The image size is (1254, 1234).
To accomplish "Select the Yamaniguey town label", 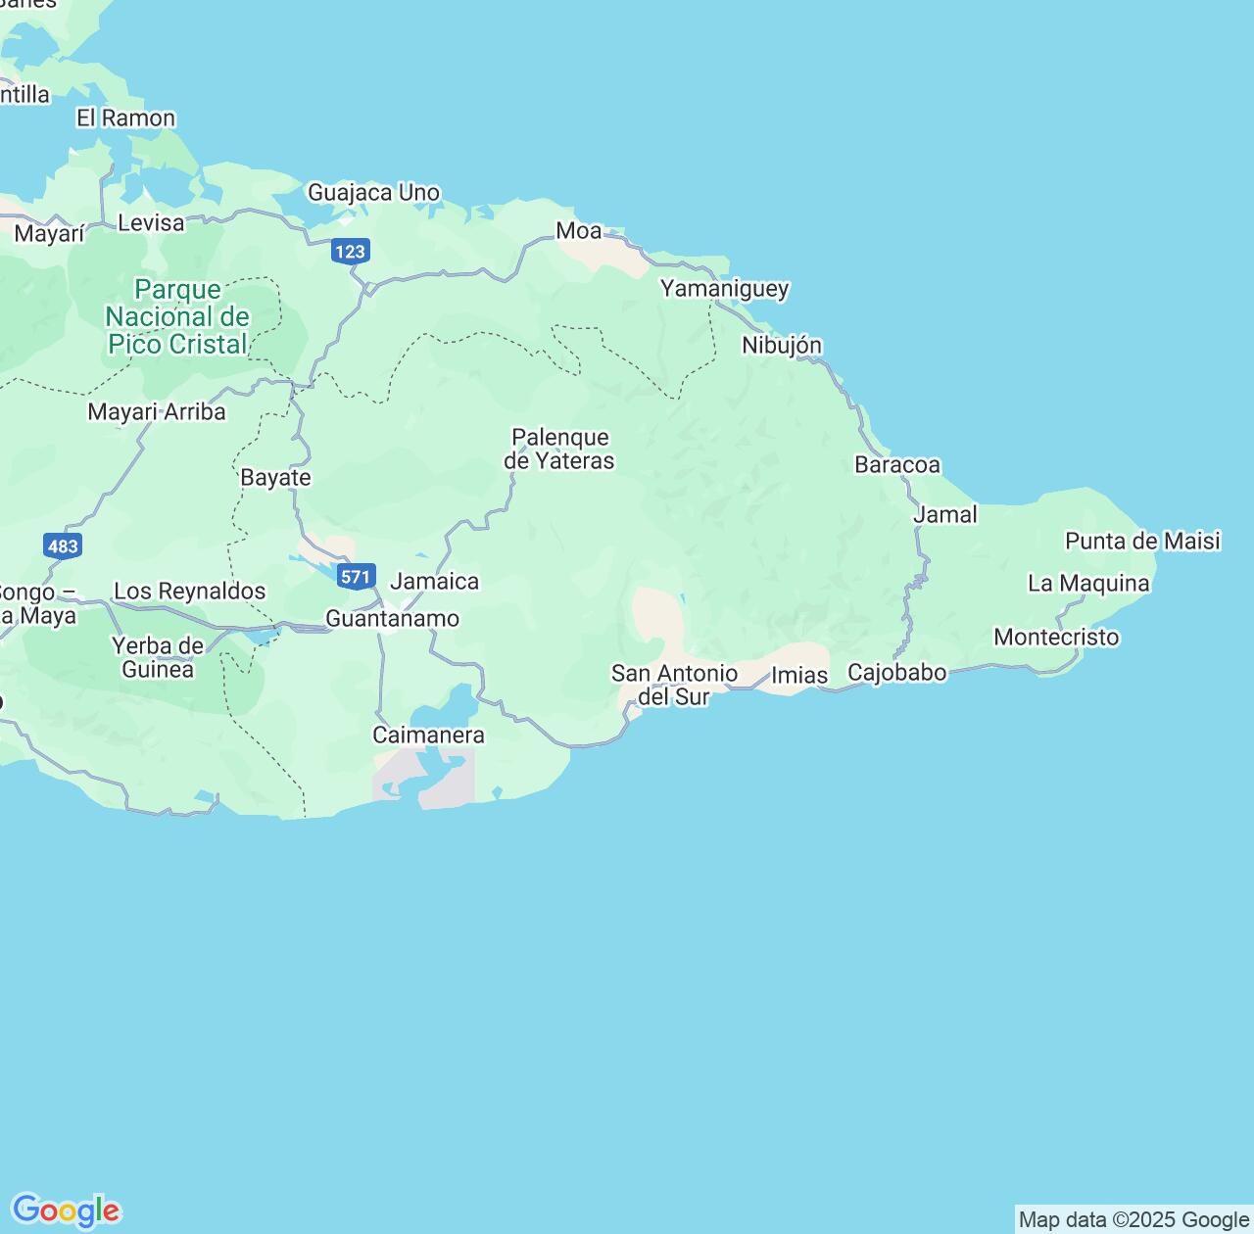I will click(x=724, y=289).
